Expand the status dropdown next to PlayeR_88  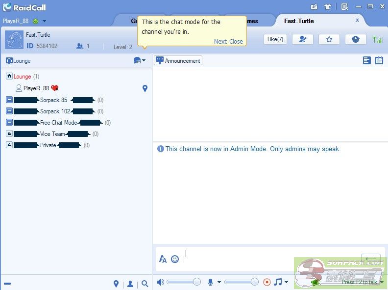[x=44, y=21]
